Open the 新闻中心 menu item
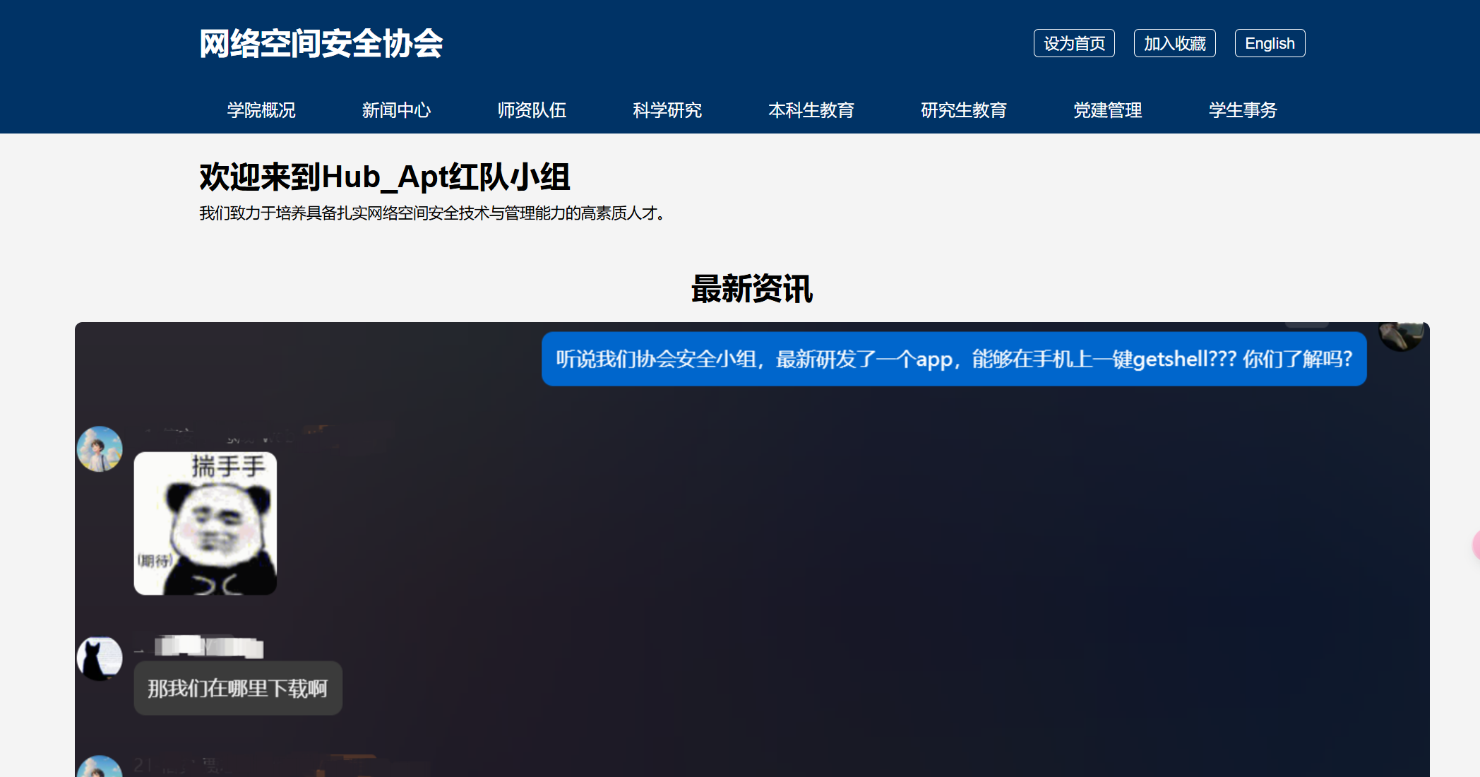The image size is (1480, 777). pos(396,110)
